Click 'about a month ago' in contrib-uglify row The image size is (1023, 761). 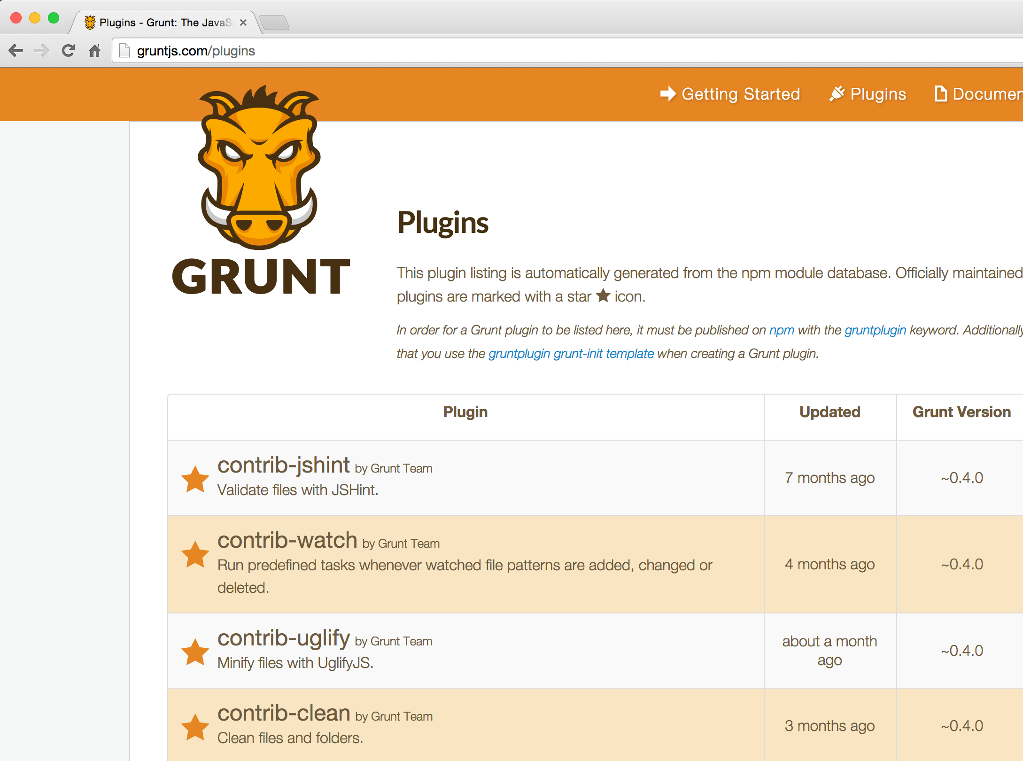tap(830, 651)
